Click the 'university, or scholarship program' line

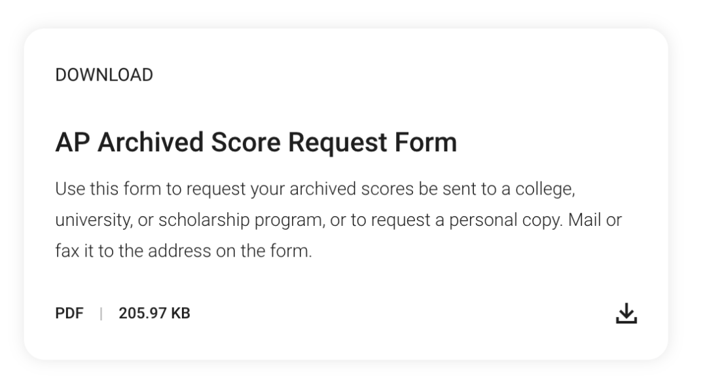point(190,220)
